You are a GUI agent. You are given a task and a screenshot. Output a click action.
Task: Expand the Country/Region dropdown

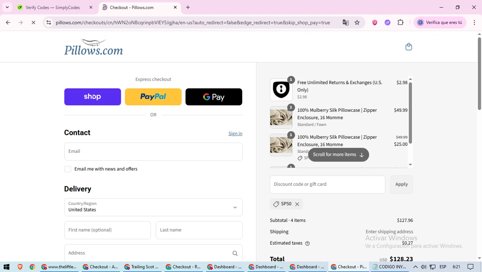(153, 207)
